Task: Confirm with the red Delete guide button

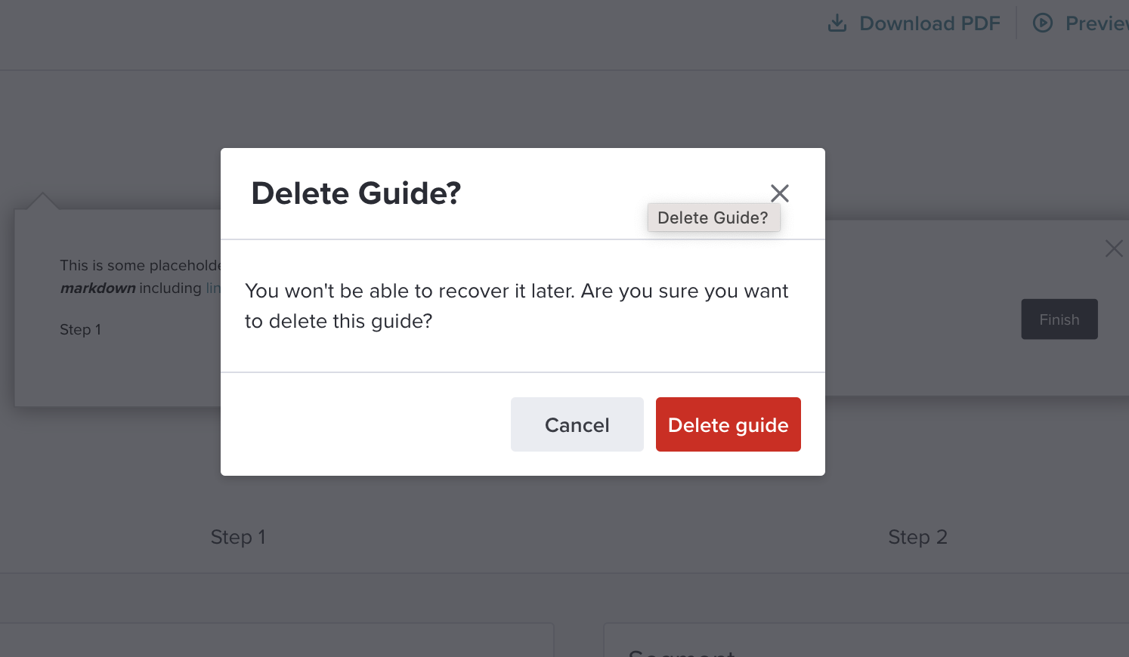Action: (x=728, y=424)
